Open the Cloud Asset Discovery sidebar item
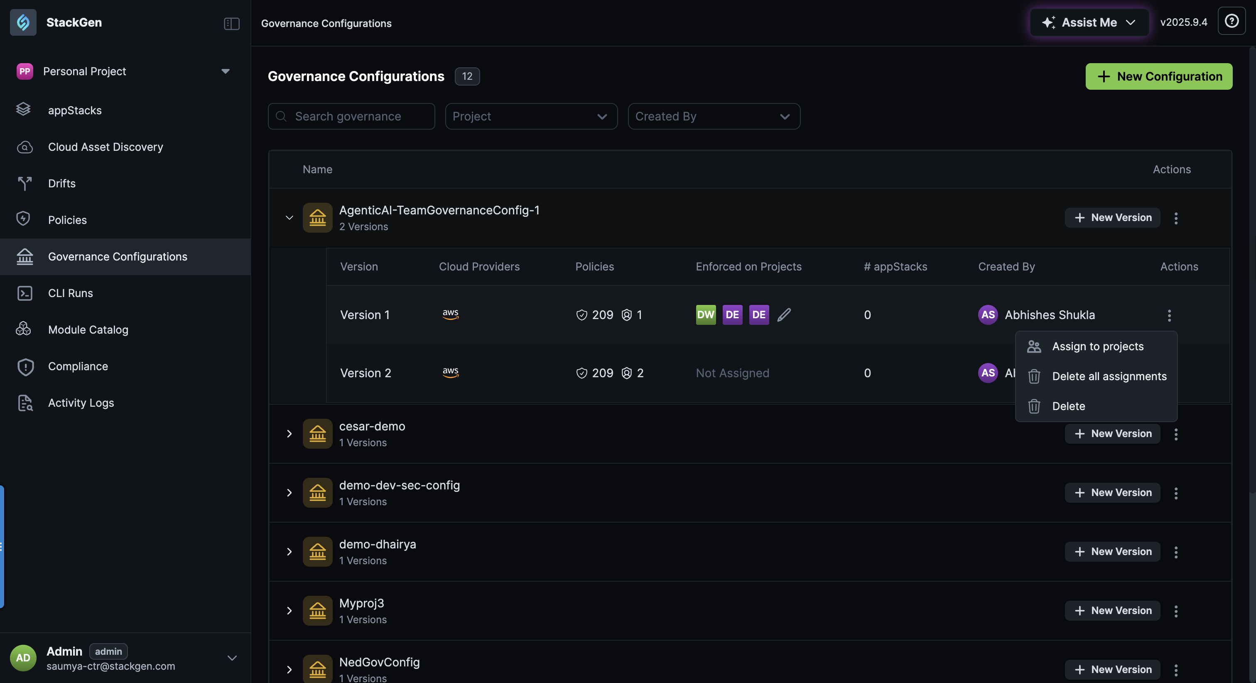The width and height of the screenshot is (1256, 683). [x=105, y=147]
